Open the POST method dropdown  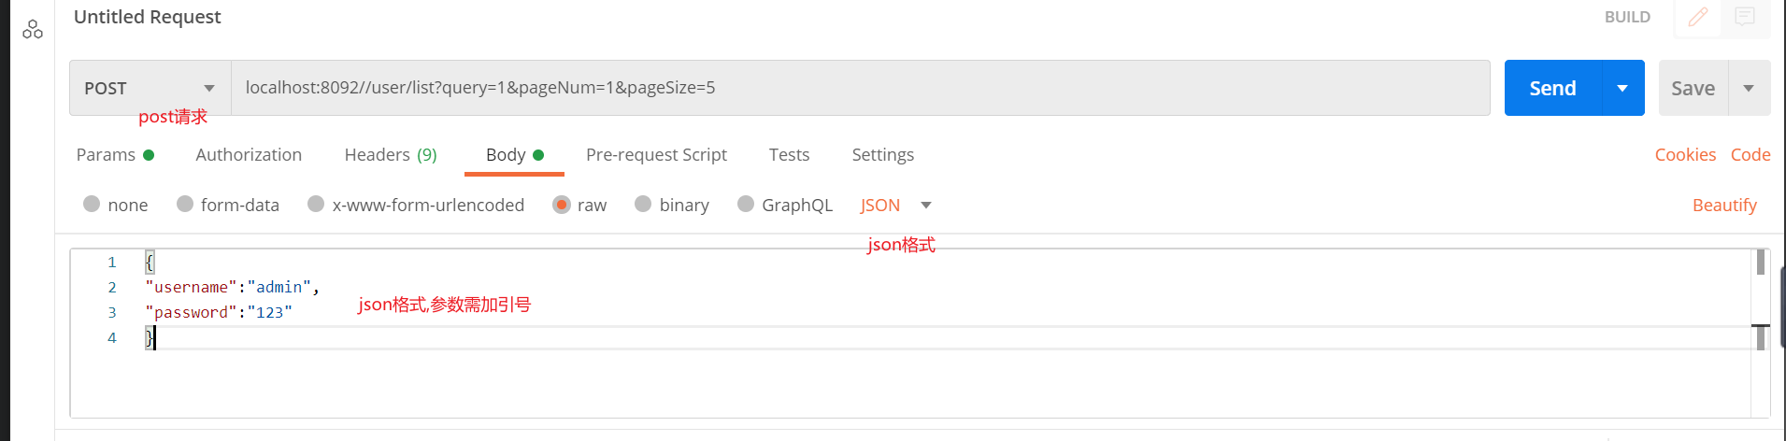(x=150, y=88)
